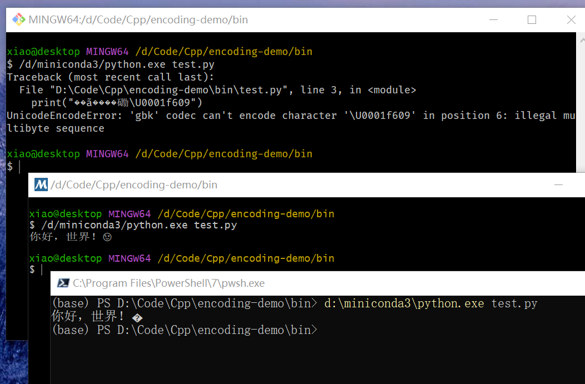Minimize the MINGW64 Git Bash window
This screenshot has width=585, height=384.
492,20
